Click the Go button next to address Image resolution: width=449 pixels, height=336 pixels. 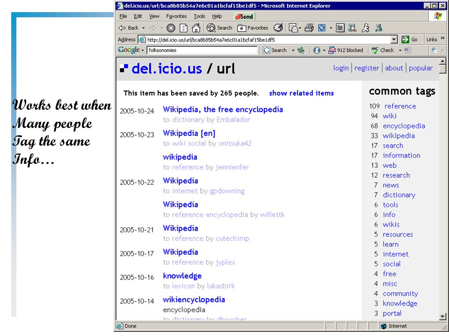(410, 39)
